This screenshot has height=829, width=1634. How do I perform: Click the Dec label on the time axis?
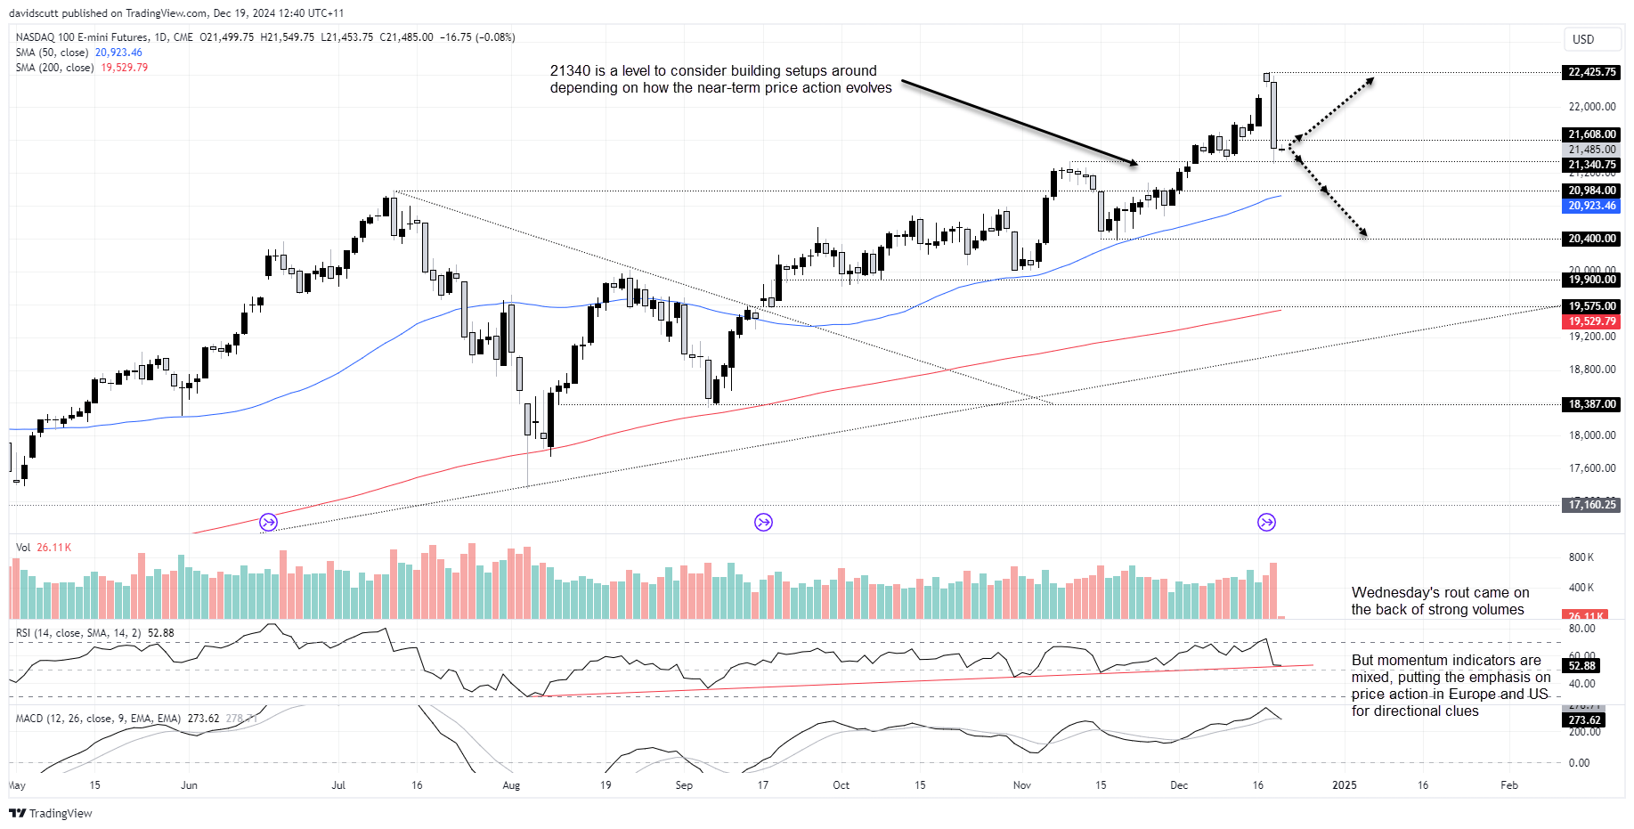(x=1179, y=785)
